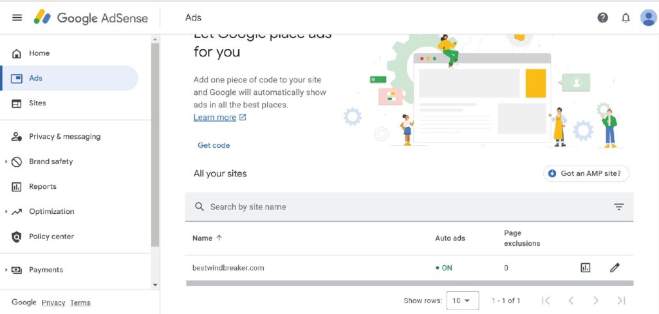The width and height of the screenshot is (659, 314).
Task: View report icon for bestwindbreaker.com
Action: click(x=585, y=268)
